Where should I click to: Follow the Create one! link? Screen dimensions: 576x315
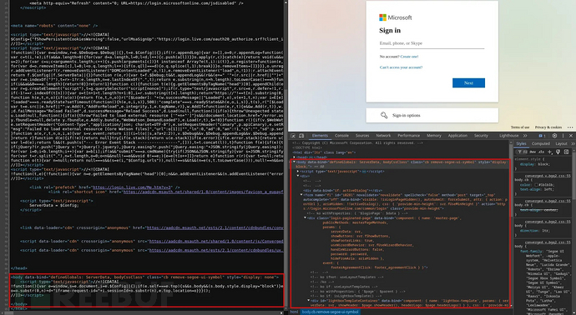click(x=409, y=57)
